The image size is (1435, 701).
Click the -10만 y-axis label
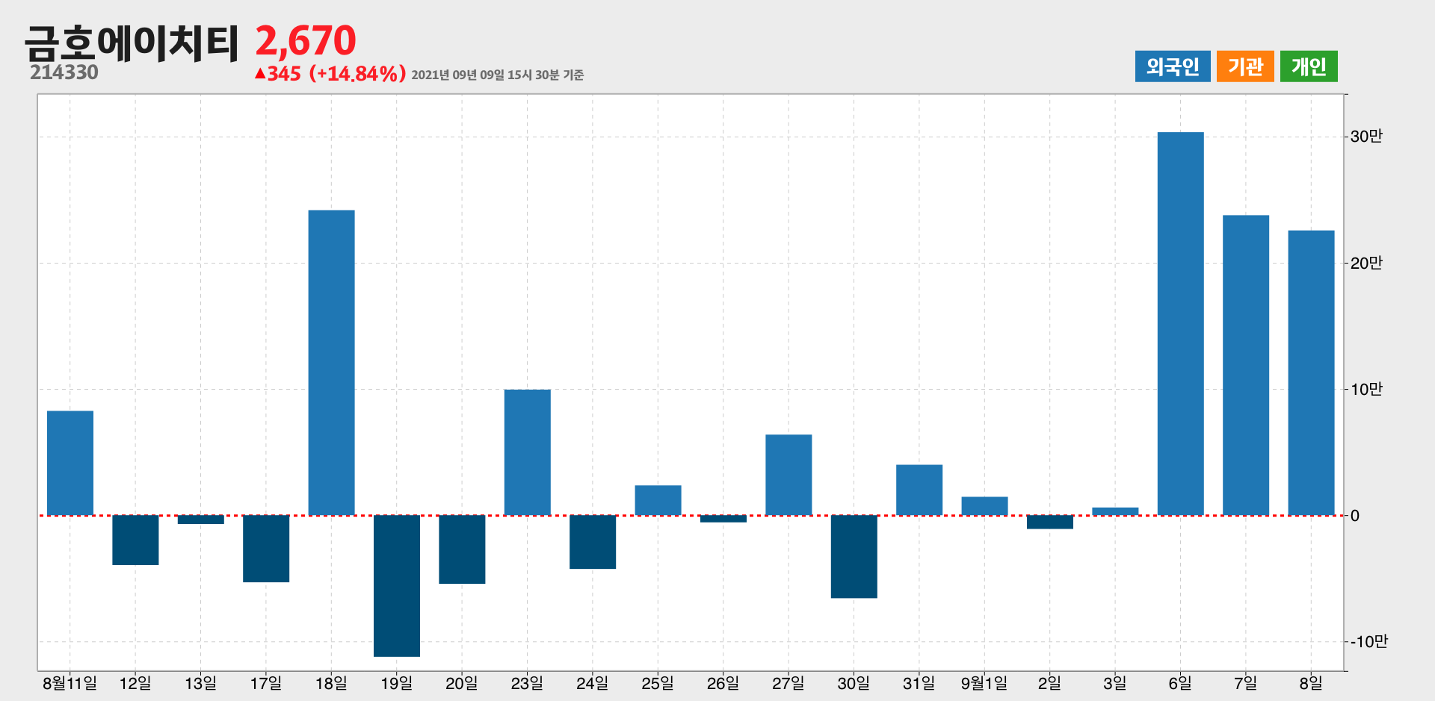pyautogui.click(x=1369, y=642)
